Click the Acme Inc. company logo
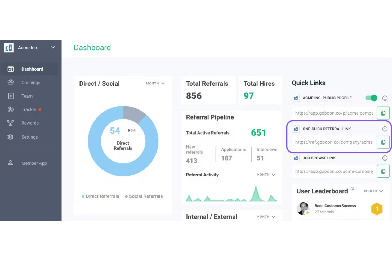Image resolution: width=392 pixels, height=261 pixels. point(9,48)
